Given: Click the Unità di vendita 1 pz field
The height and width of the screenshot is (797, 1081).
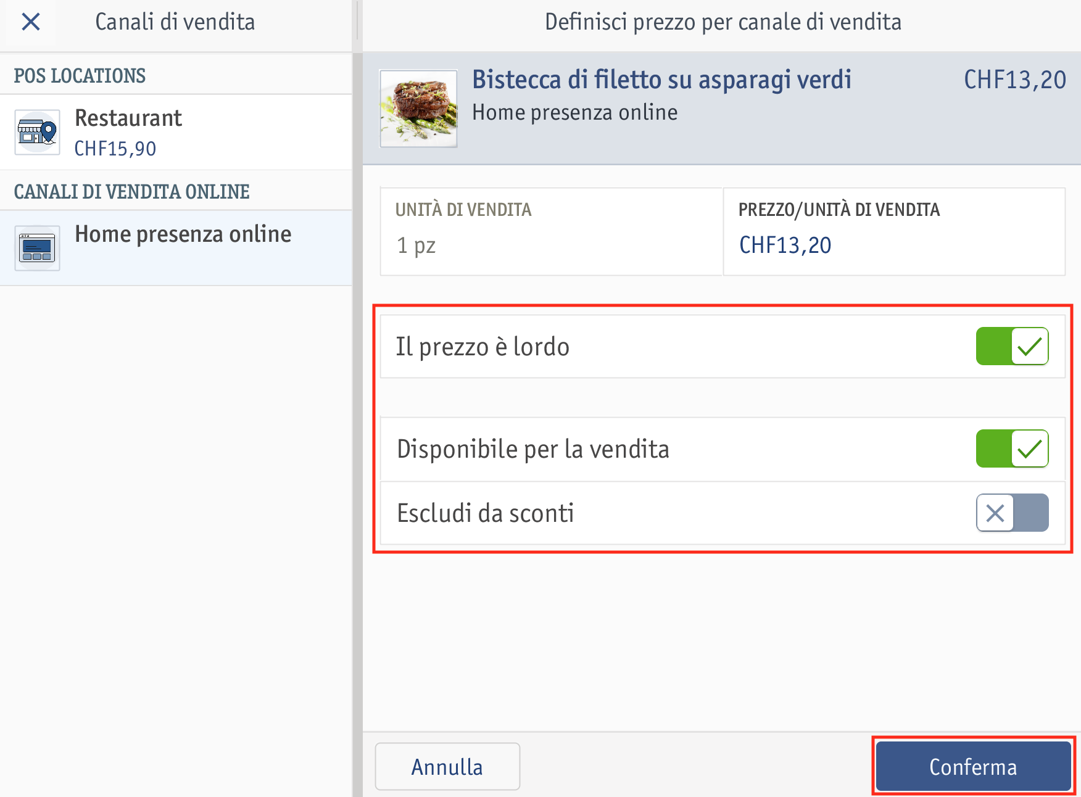Looking at the screenshot, I should [552, 232].
